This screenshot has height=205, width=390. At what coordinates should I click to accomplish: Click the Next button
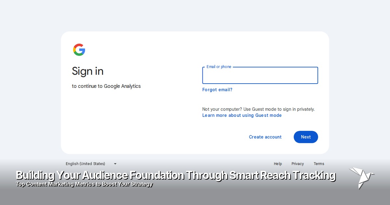[x=306, y=137]
